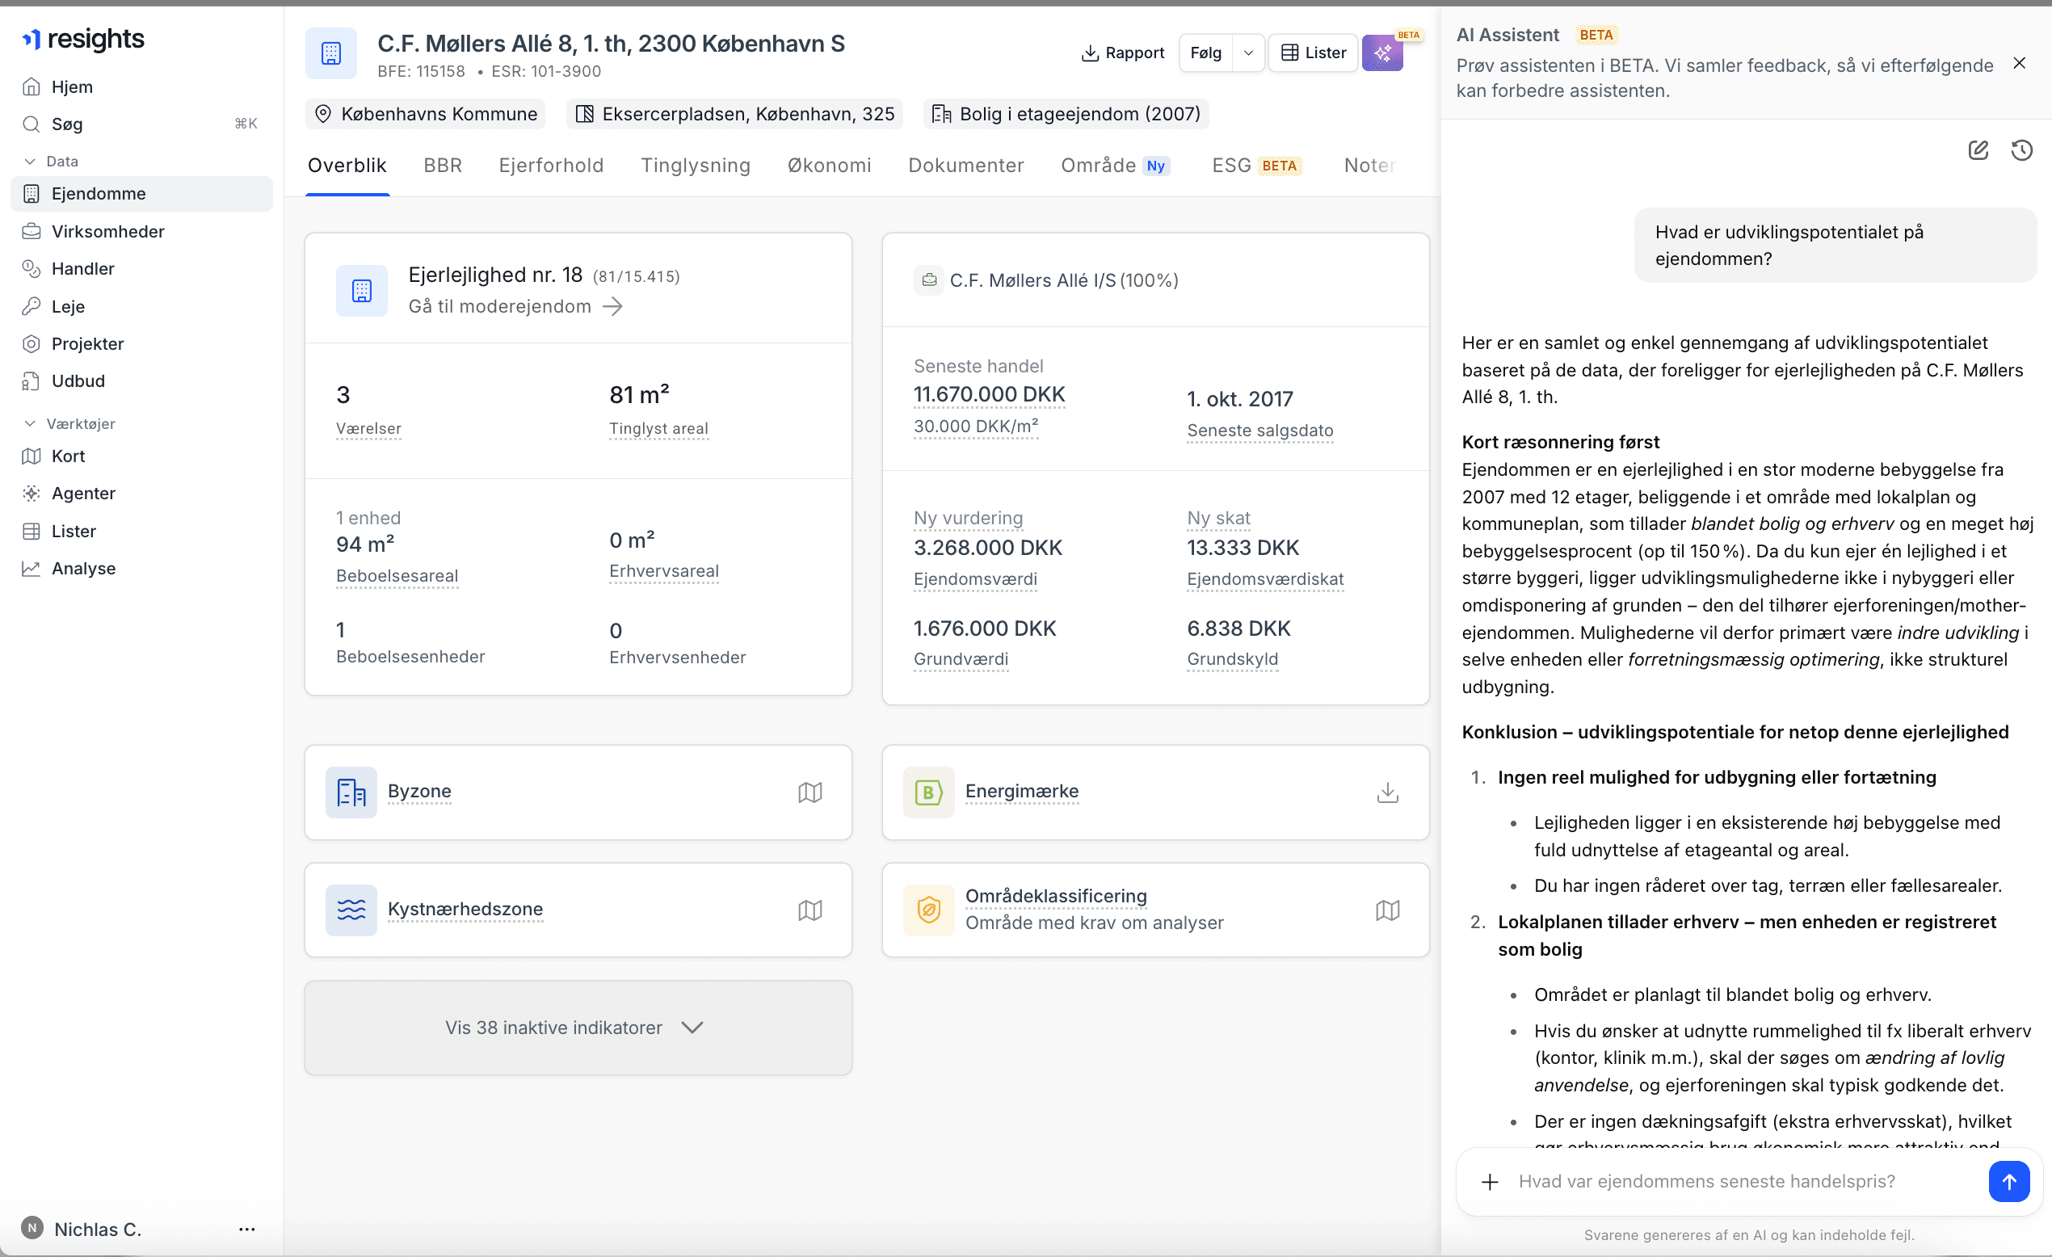Open the Tinglysning tab

(x=696, y=165)
